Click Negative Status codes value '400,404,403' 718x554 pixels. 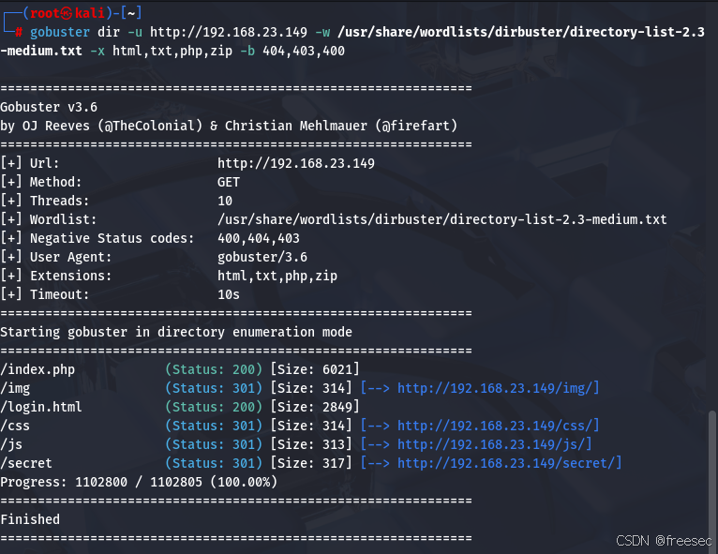(x=259, y=238)
